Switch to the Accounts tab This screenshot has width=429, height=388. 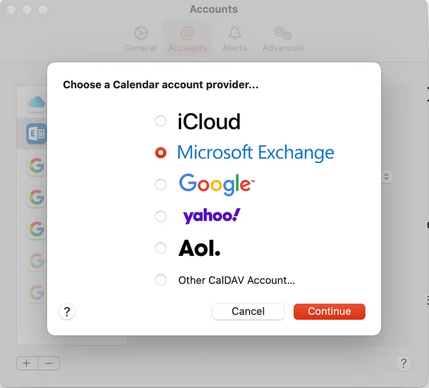(x=188, y=39)
